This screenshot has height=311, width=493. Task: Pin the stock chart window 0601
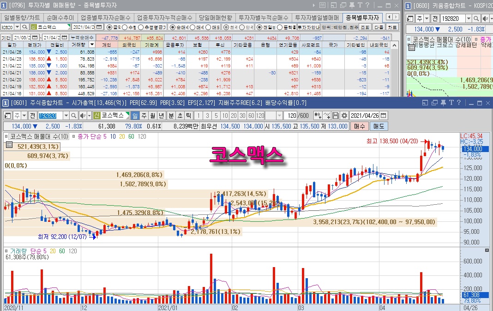click(443, 103)
